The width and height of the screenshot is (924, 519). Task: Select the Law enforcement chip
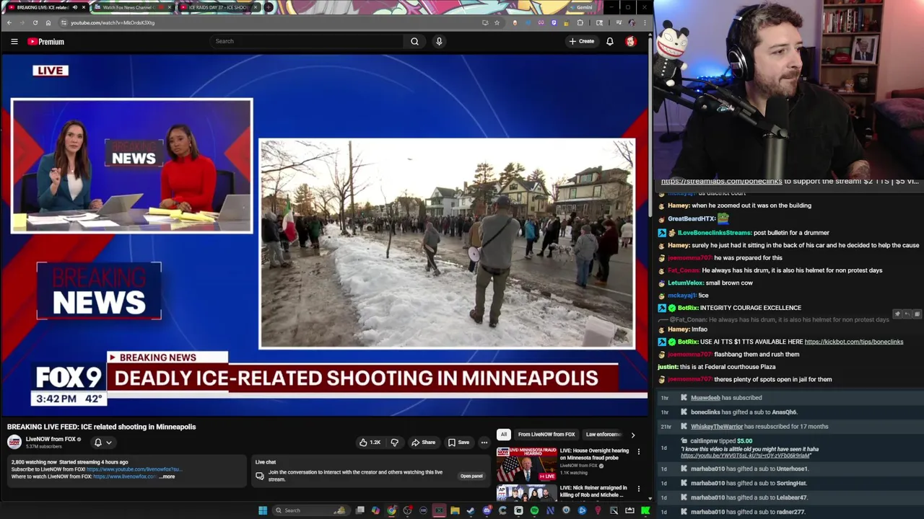tap(603, 435)
